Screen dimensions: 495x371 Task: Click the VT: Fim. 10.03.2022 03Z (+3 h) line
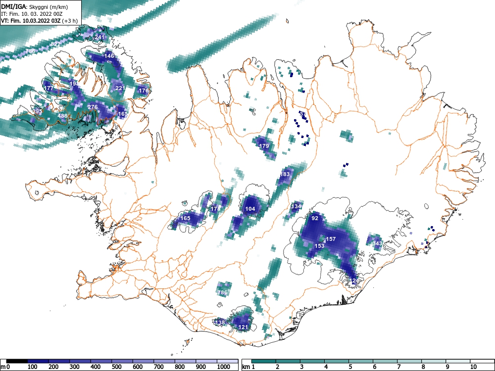point(39,21)
